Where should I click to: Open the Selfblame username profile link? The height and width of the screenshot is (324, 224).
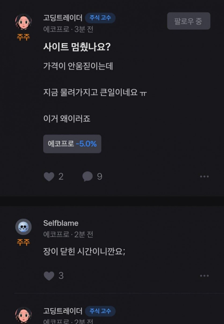tap(61, 223)
